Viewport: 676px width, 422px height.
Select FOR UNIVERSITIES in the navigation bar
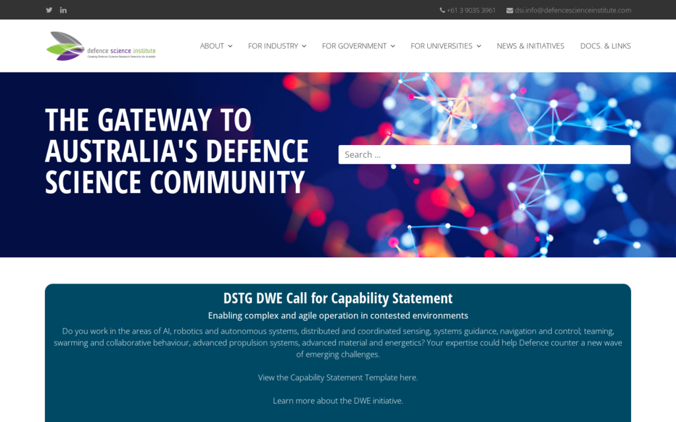(441, 46)
